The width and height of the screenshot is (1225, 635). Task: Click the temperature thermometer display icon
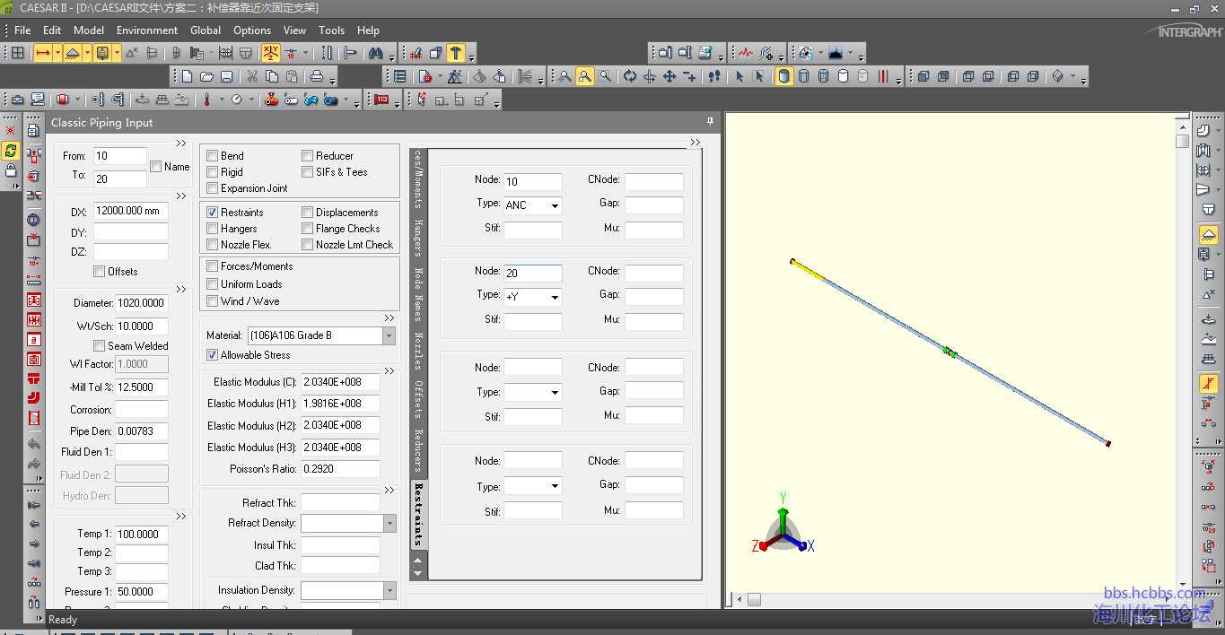point(206,100)
